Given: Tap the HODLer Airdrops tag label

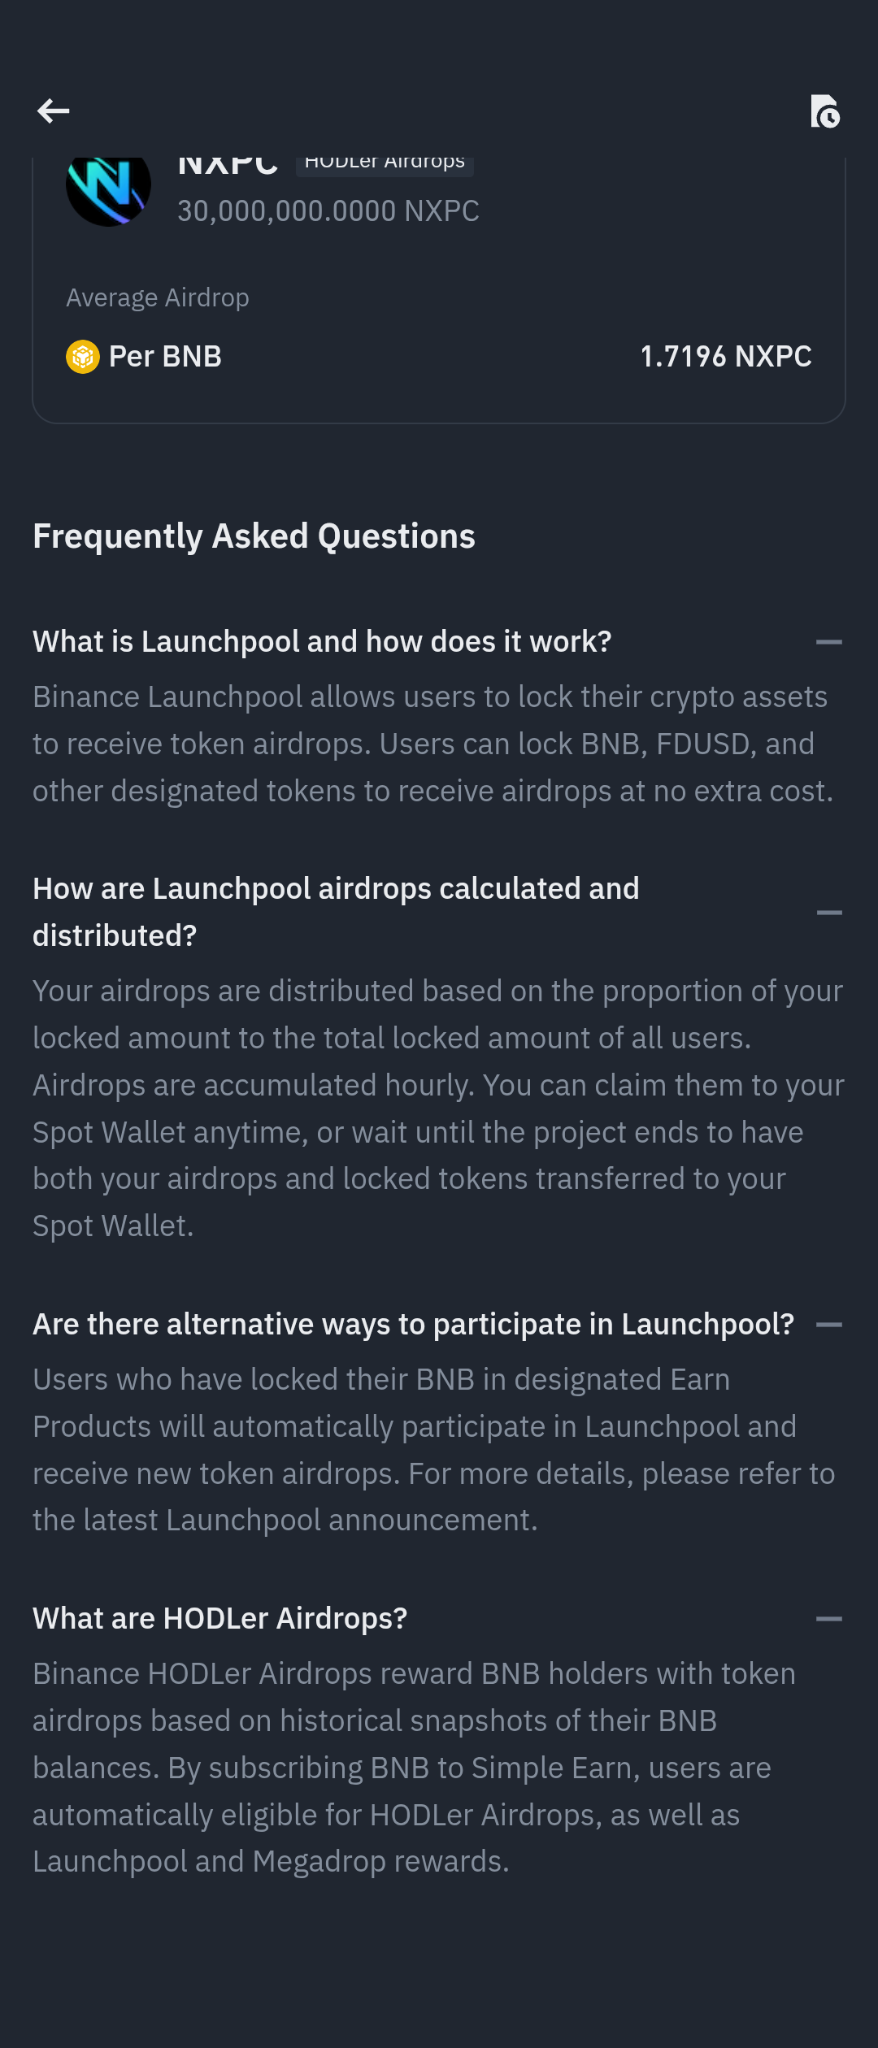Looking at the screenshot, I should pyautogui.click(x=385, y=163).
